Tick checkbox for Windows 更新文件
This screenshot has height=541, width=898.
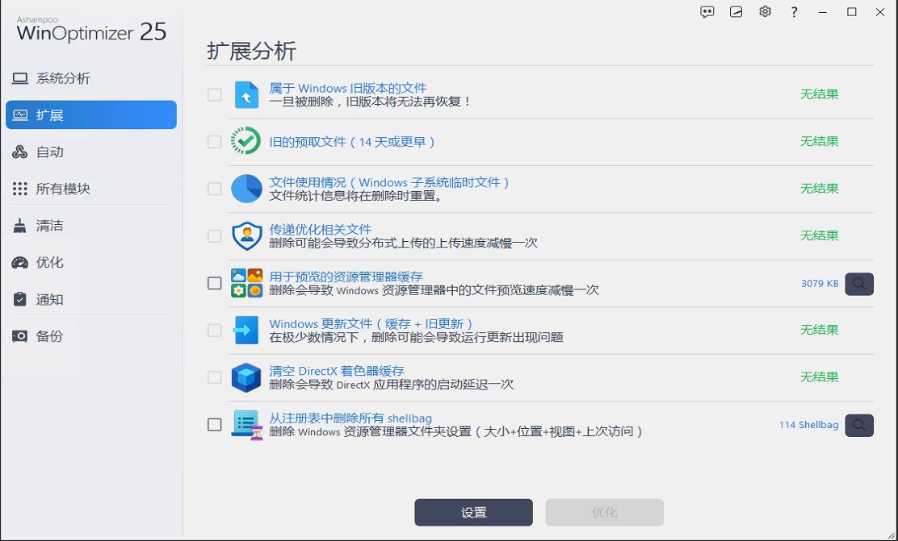[x=214, y=330]
